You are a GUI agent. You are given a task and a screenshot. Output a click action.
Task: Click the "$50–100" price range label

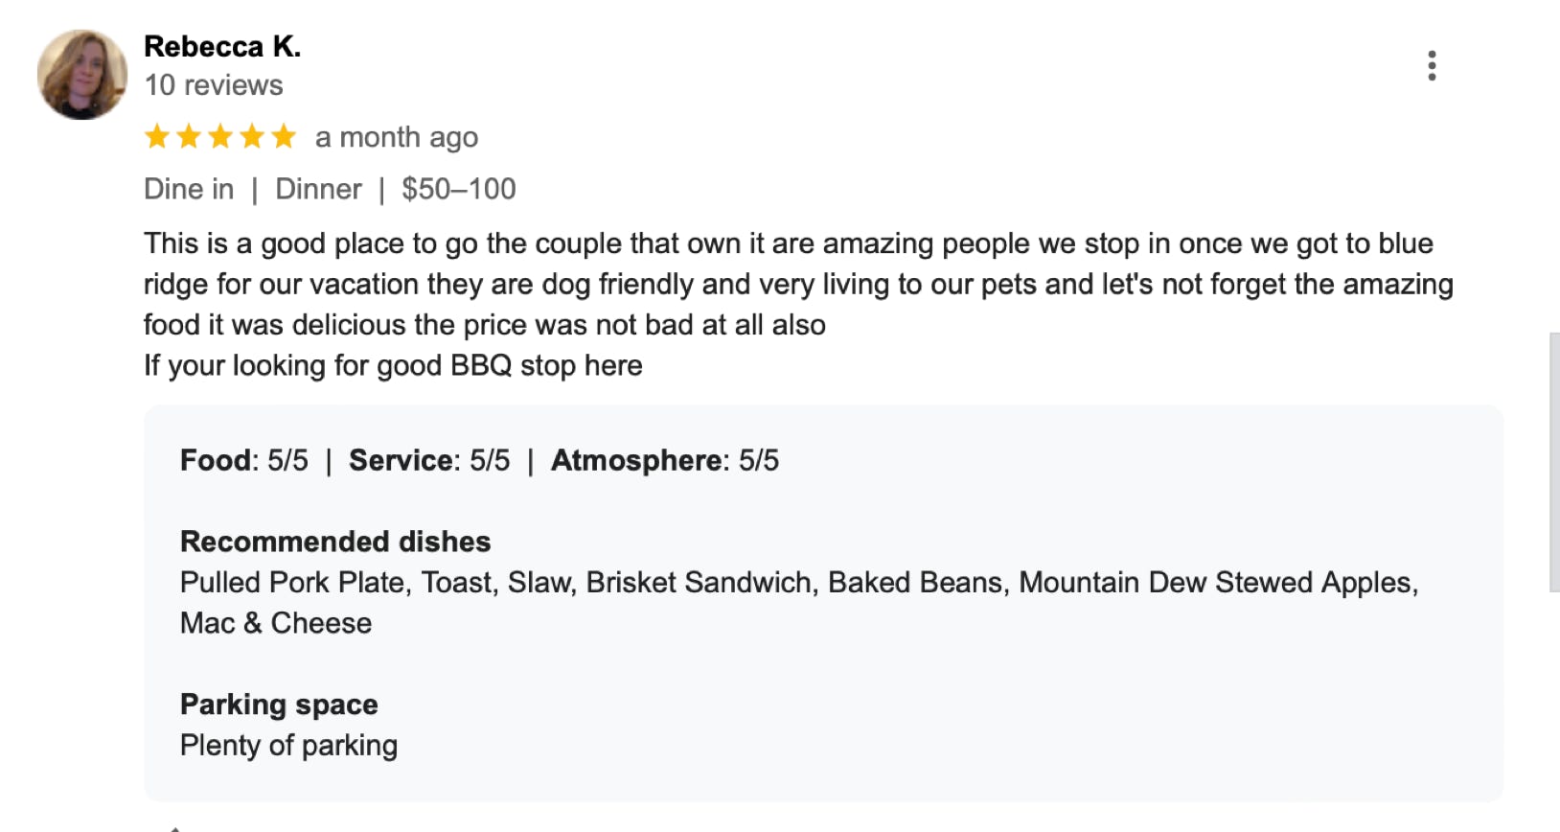pos(459,189)
